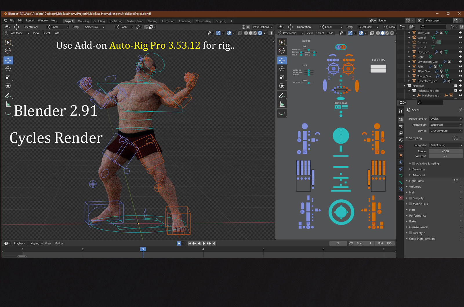Viewport: 464px width, 307px height.
Task: Activate the Rotate tool in right viewport
Action: point(282,69)
